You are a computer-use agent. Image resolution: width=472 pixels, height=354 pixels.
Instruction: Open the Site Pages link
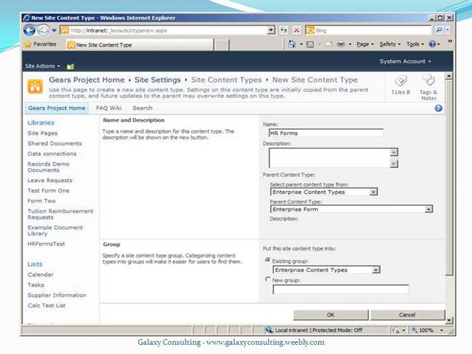pyautogui.click(x=42, y=133)
